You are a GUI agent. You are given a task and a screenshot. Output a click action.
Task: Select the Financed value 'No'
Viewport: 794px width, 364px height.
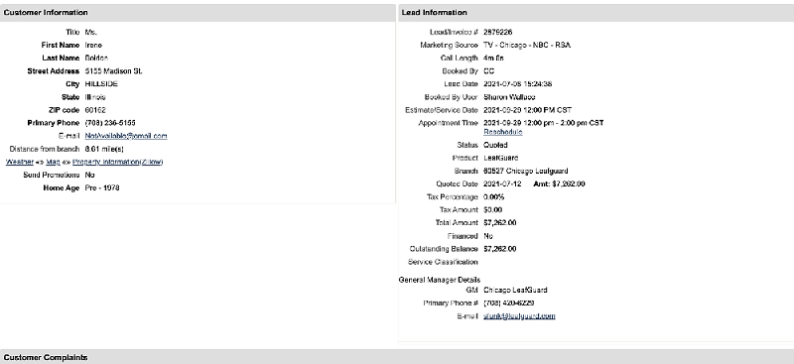[x=488, y=236]
